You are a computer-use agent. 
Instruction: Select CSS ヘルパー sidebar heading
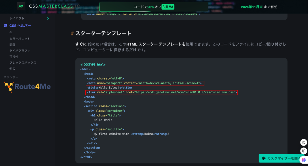pos(20,26)
